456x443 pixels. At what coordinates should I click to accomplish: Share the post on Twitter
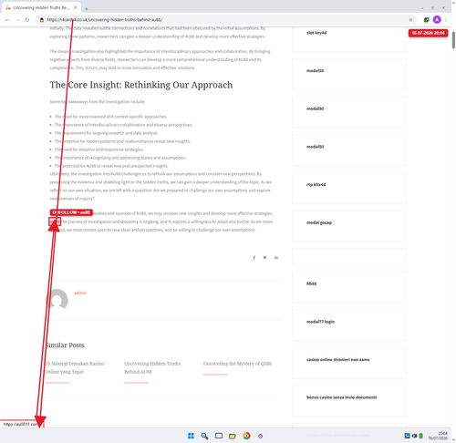pos(265,257)
